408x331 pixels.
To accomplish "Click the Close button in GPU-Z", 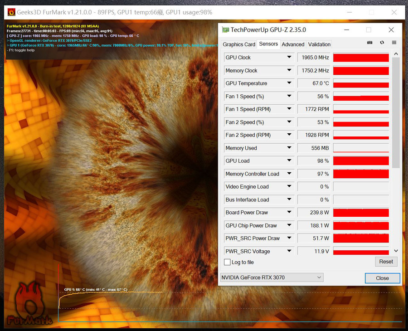I will 382,278.
